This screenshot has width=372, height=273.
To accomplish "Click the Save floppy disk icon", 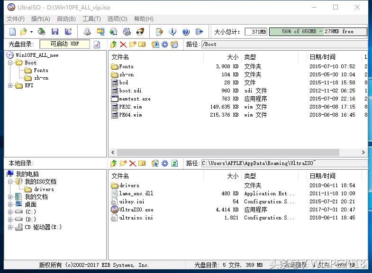I will coord(55,32).
